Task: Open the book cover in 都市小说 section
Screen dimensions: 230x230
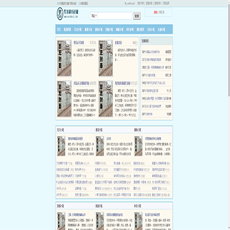Action: click(139, 146)
